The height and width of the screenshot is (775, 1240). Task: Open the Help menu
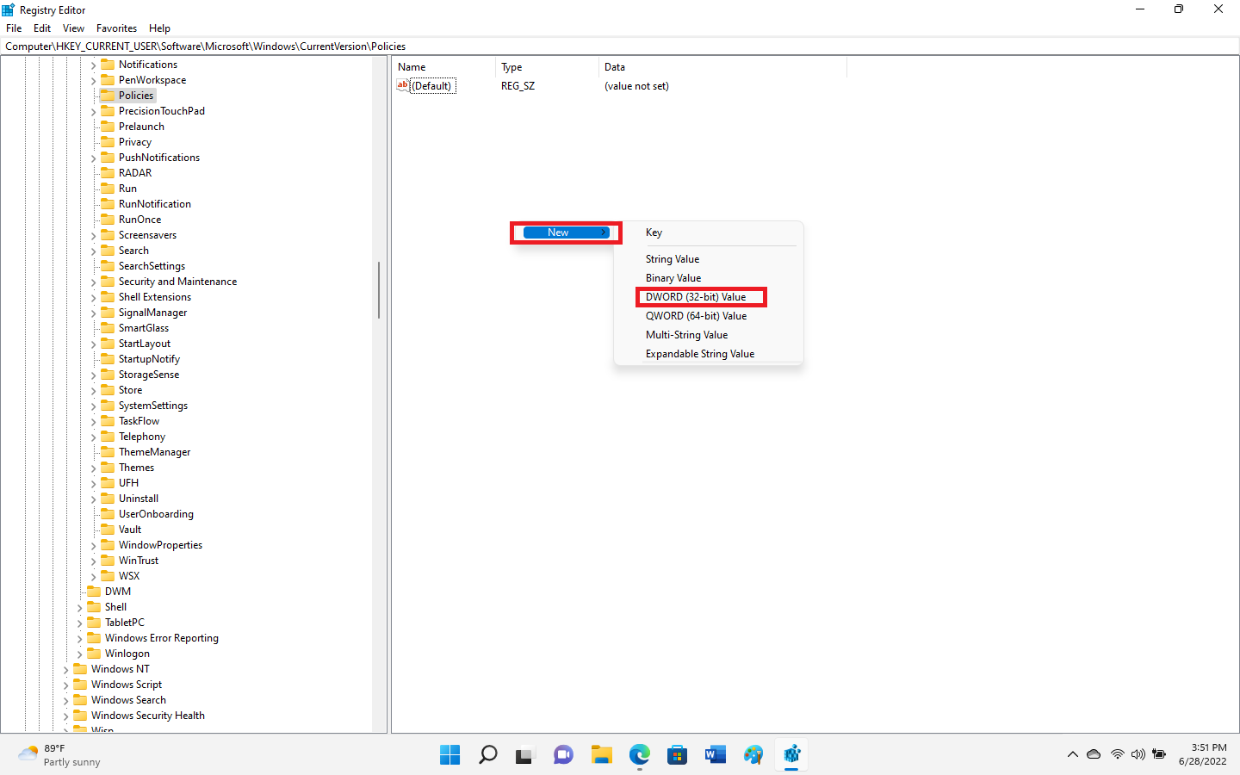point(159,28)
